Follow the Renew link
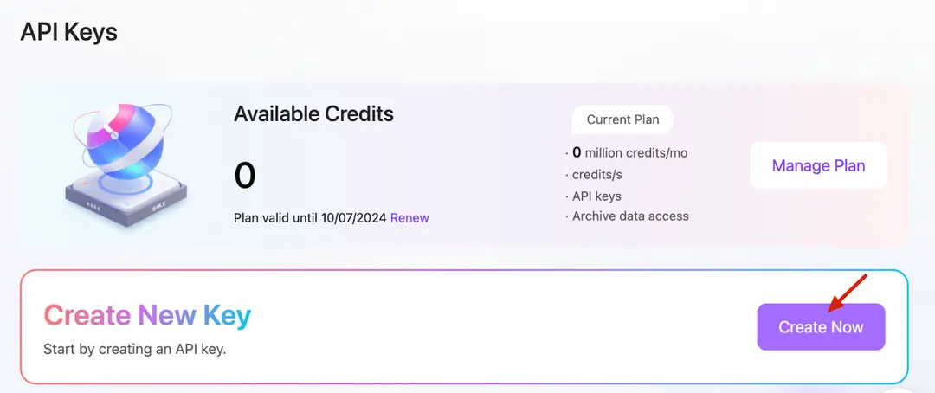 click(409, 217)
